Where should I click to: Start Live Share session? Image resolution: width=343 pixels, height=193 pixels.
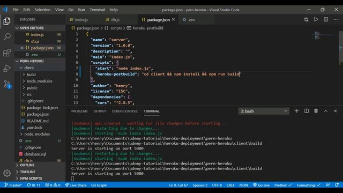tap(76, 185)
